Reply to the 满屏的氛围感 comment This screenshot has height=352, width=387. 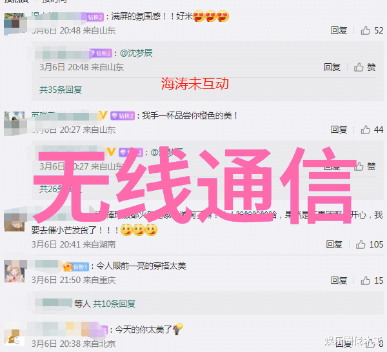tap(339, 30)
